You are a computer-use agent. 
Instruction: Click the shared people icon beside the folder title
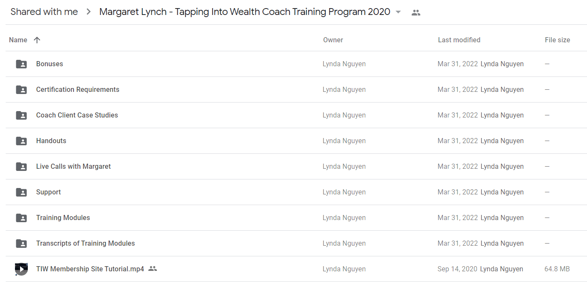tap(416, 12)
